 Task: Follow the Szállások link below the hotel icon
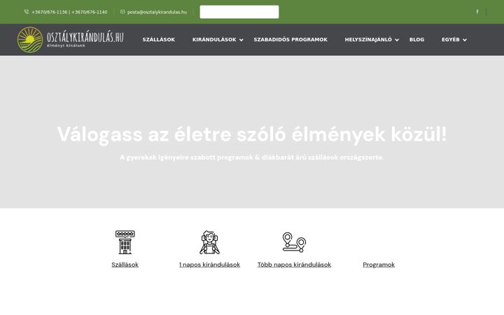[x=125, y=265]
